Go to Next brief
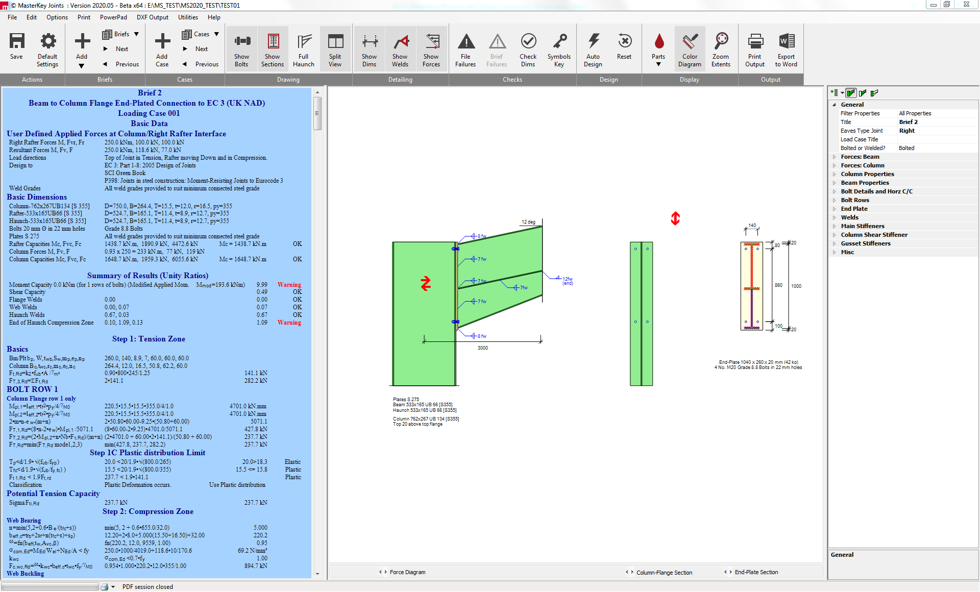 (116, 49)
